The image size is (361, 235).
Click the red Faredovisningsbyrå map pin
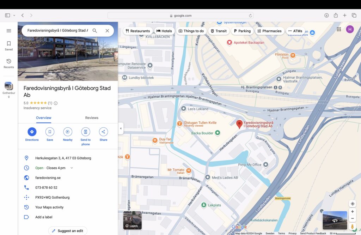click(239, 124)
